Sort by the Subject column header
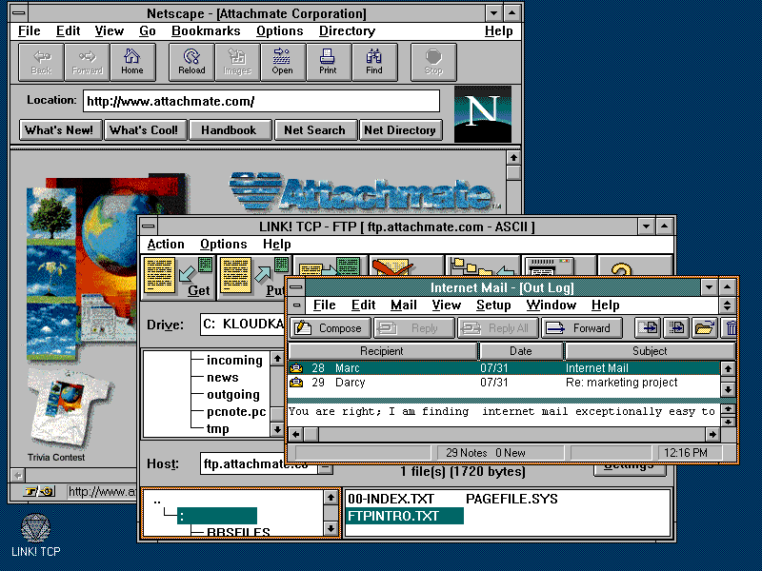 (650, 350)
